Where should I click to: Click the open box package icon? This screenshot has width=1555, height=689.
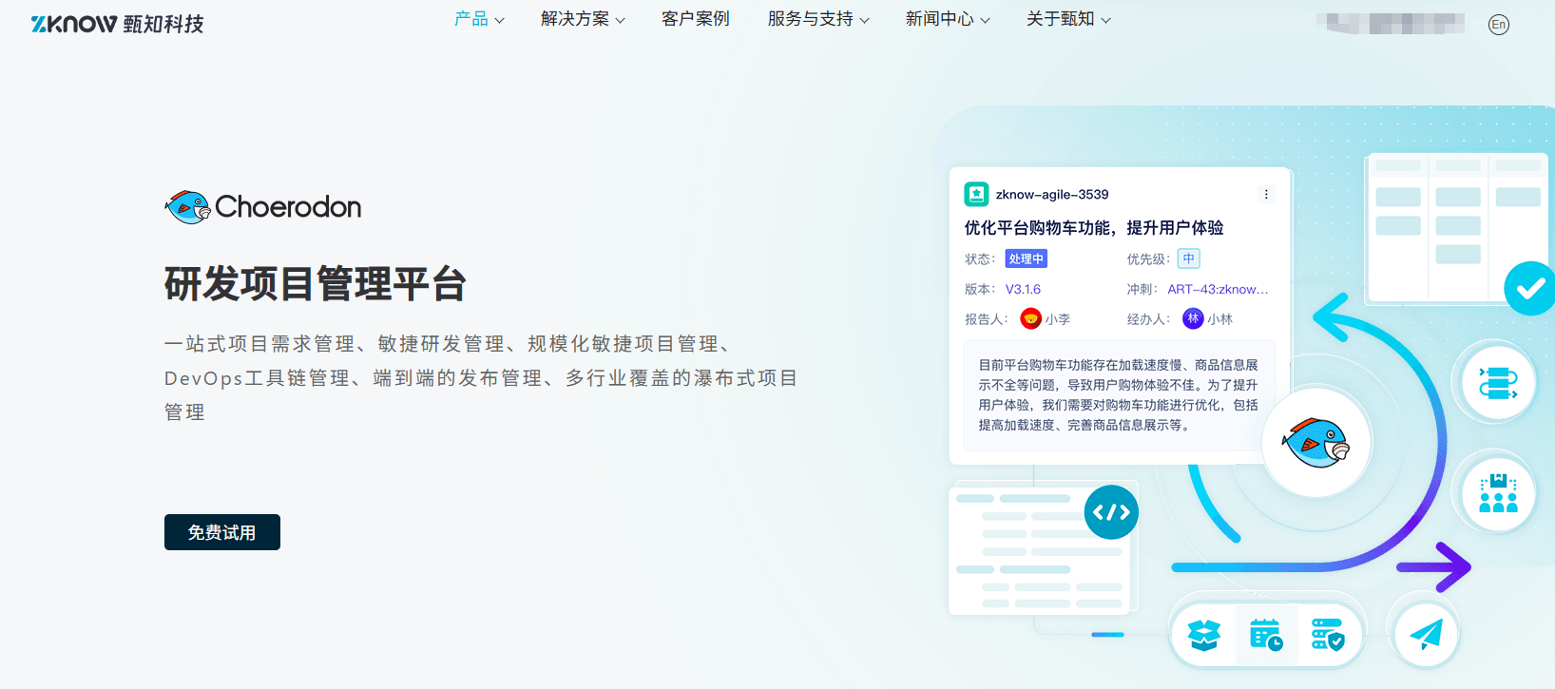pos(1204,634)
